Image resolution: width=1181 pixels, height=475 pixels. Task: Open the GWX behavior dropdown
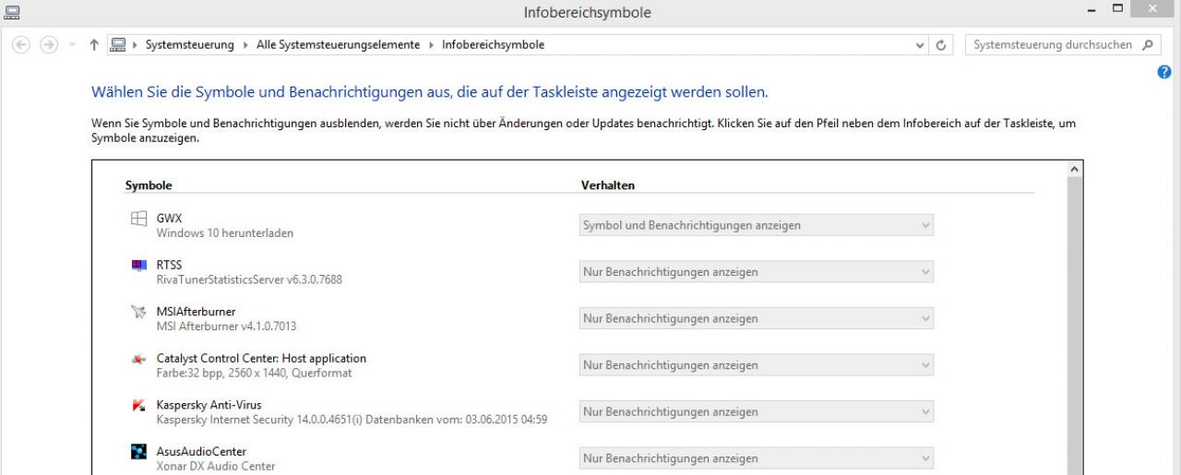click(x=756, y=225)
